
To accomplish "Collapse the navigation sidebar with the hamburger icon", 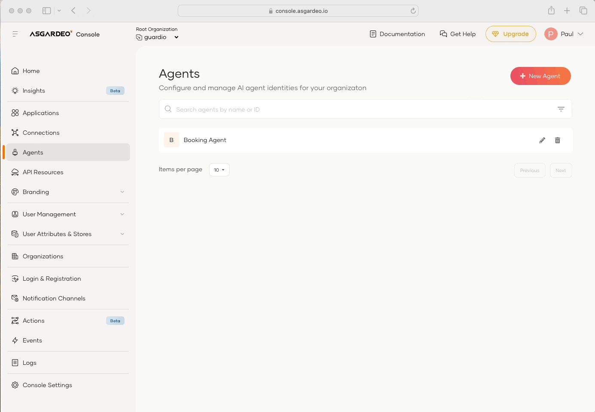I will 15,33.
